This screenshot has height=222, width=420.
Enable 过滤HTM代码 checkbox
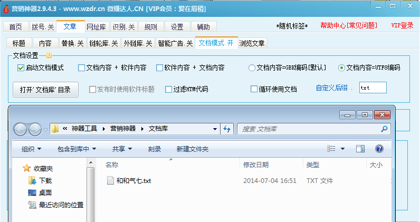[168, 89]
